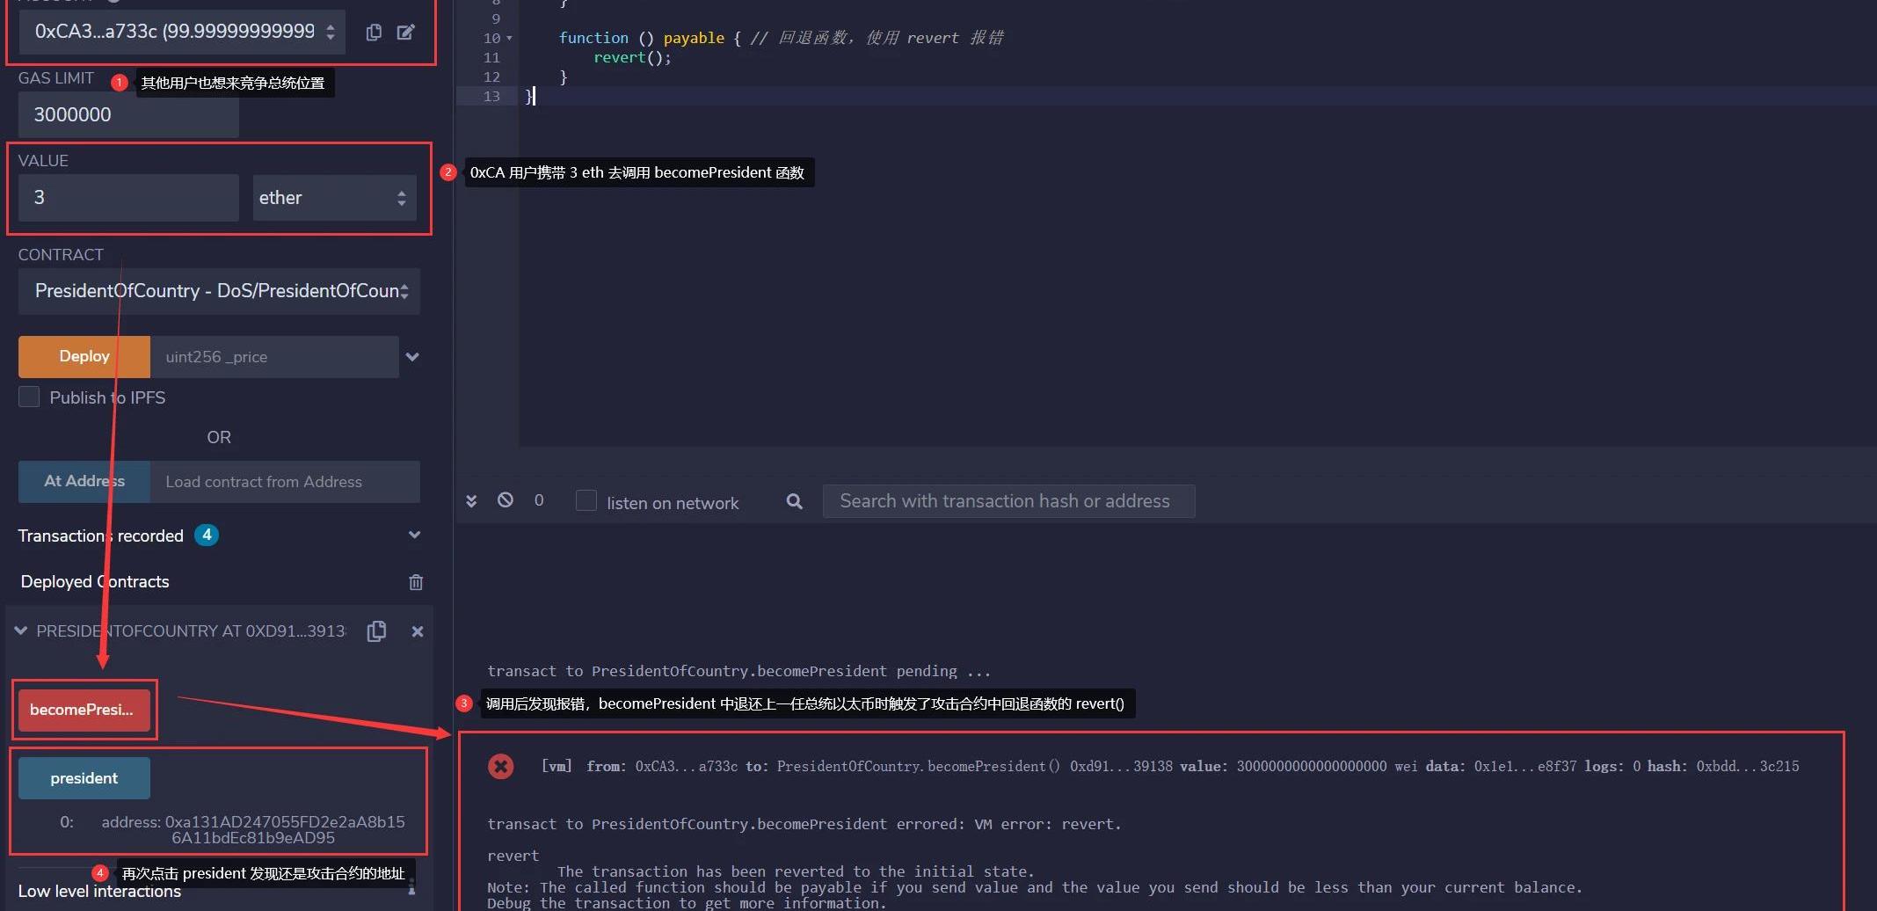Copy the deployed PresidentOfCountry contract address
This screenshot has height=911, width=1877.
coord(376,631)
